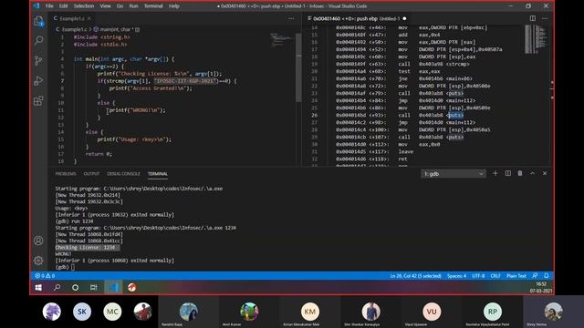Split the right editor group

click(x=533, y=18)
